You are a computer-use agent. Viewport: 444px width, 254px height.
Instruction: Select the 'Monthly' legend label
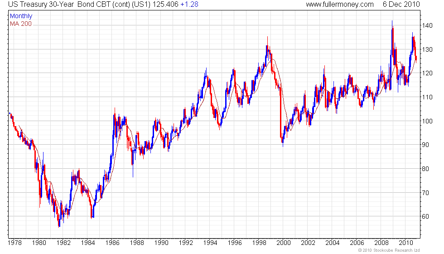[21, 16]
